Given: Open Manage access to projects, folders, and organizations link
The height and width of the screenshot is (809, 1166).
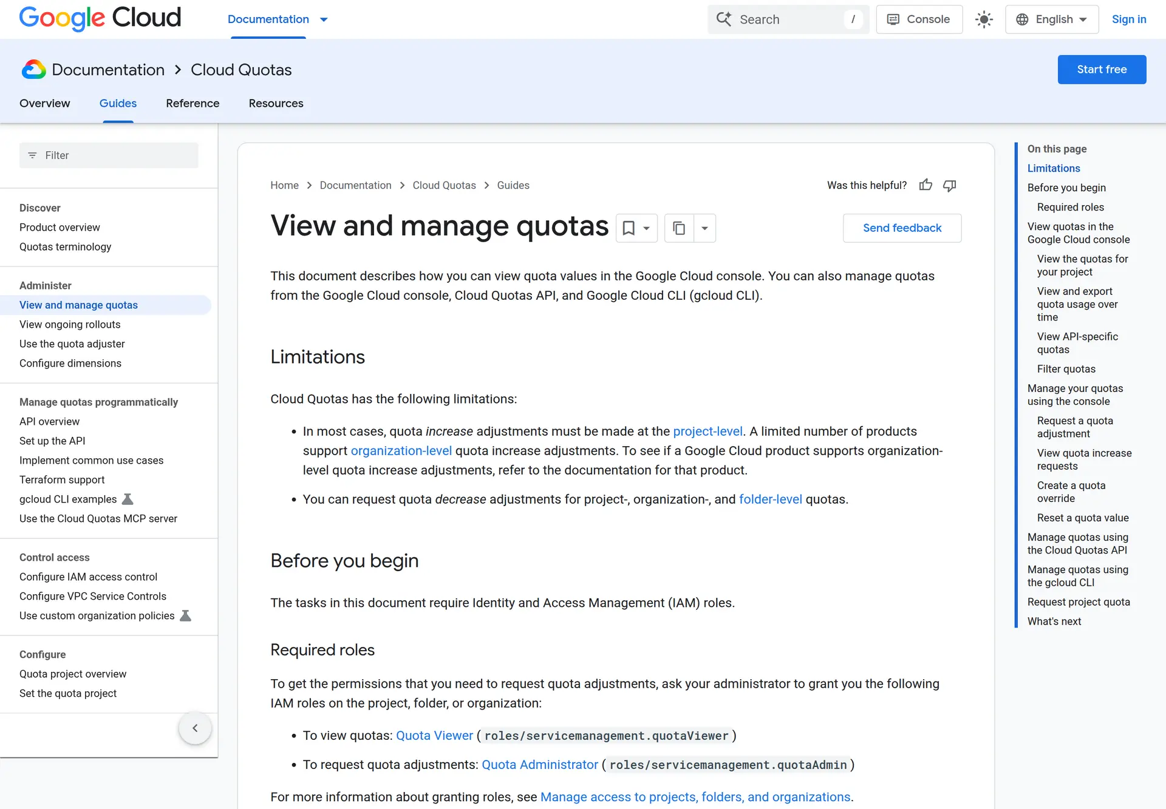Looking at the screenshot, I should click(x=695, y=797).
